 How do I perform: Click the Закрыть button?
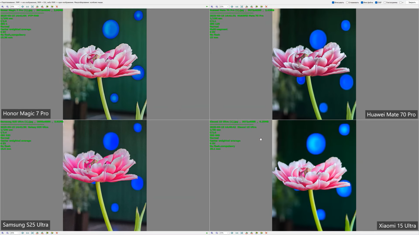412,3
